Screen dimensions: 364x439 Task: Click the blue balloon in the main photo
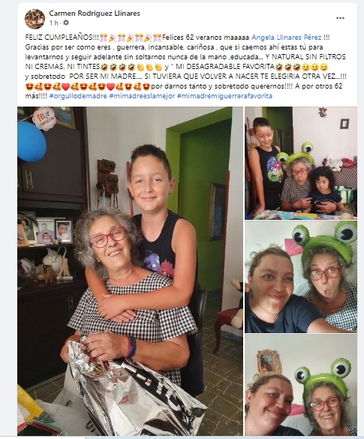(32, 141)
